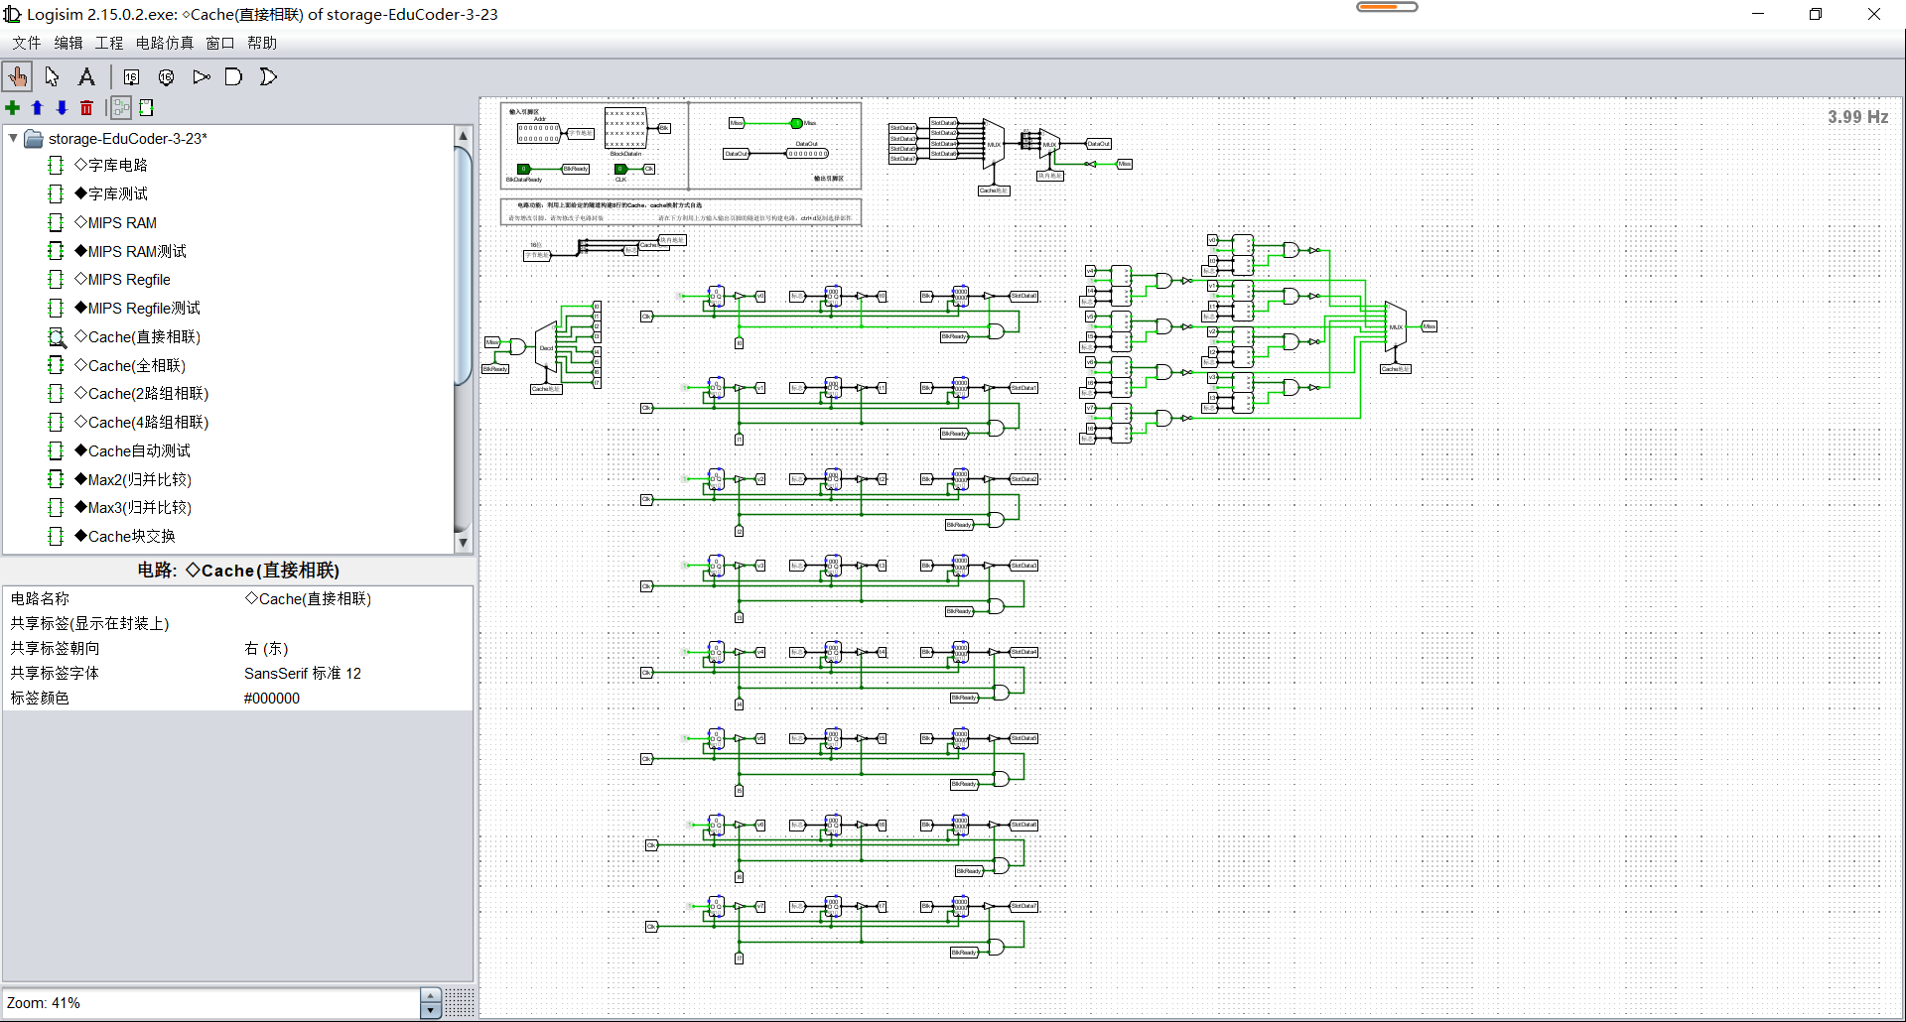The height and width of the screenshot is (1022, 1906).
Task: Pick the NOT gate tool
Action: [201, 76]
